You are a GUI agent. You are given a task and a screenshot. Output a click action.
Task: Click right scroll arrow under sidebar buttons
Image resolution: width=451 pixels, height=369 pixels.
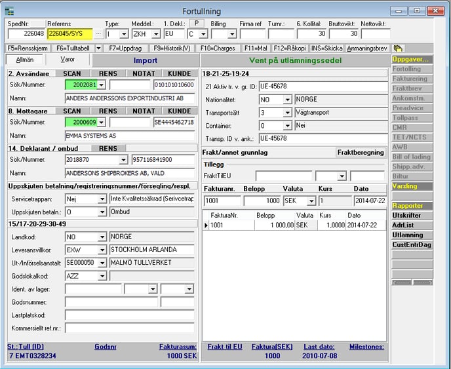pyautogui.click(x=423, y=282)
